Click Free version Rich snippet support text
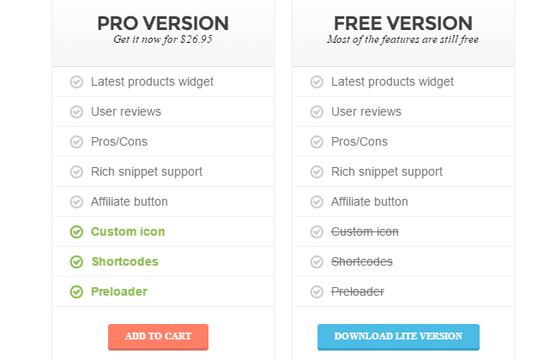The width and height of the screenshot is (556, 360). click(387, 171)
